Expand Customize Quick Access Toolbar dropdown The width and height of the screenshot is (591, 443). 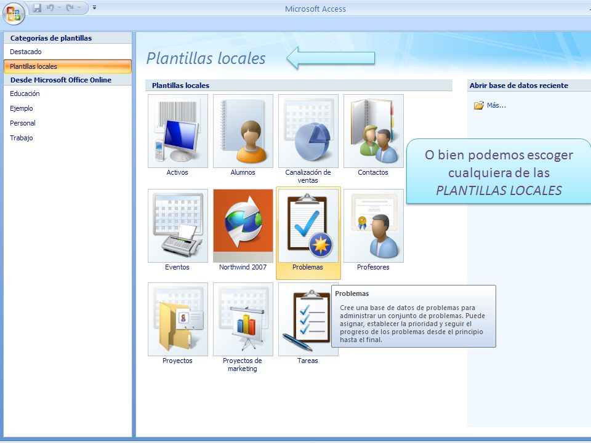(x=94, y=7)
